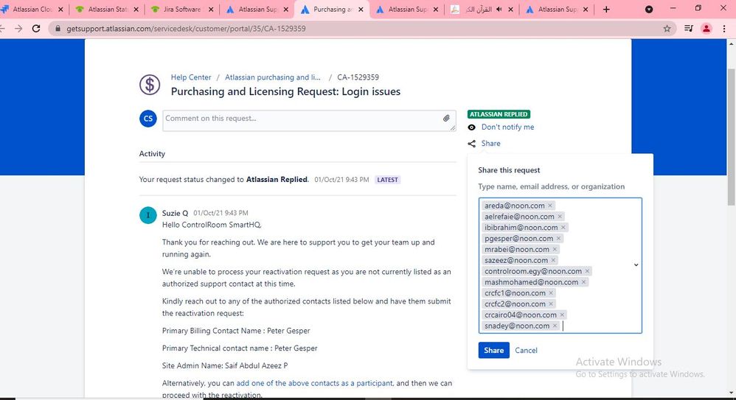Click the share icon
Screen dimensions: 736x400
pos(472,144)
